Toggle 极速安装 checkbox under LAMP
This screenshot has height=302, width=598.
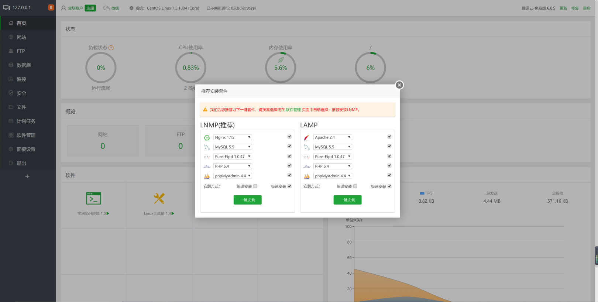(389, 186)
